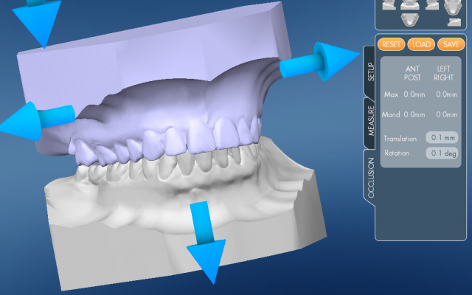Click the blue downward arrow on the lower model

coord(206,243)
